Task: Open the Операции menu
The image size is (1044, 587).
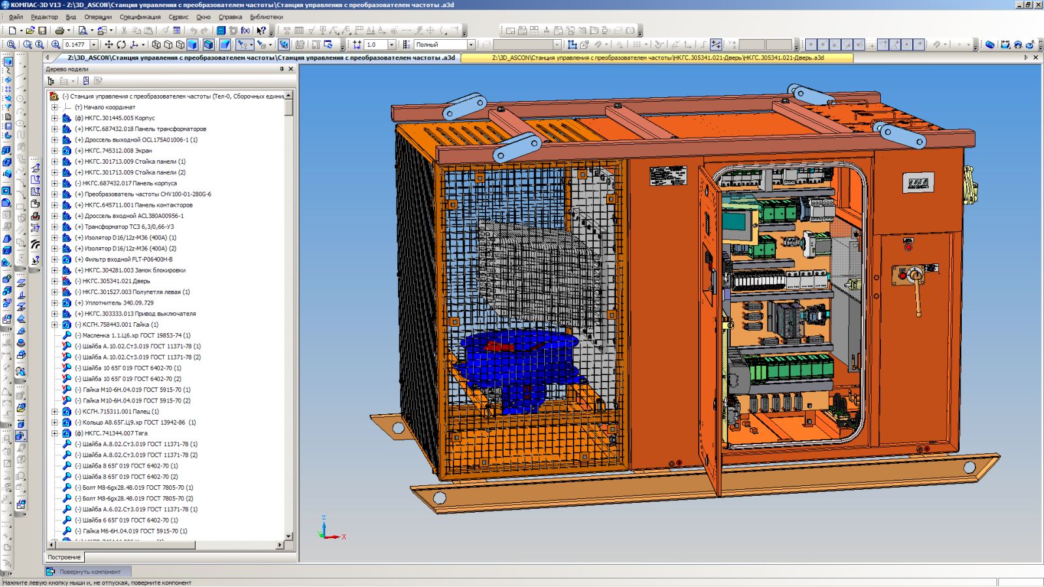Action: [98, 17]
